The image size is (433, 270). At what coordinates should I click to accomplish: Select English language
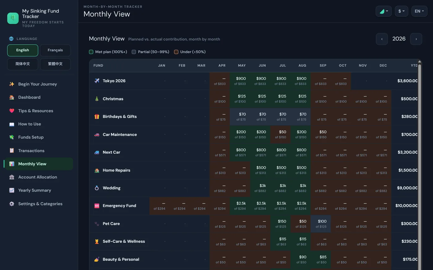pyautogui.click(x=23, y=50)
